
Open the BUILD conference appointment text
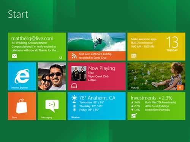coord(142,43)
